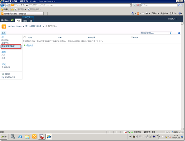Select the Library (库) ribbon tab
Viewport: 185px width, 141px height.
tap(31, 21)
